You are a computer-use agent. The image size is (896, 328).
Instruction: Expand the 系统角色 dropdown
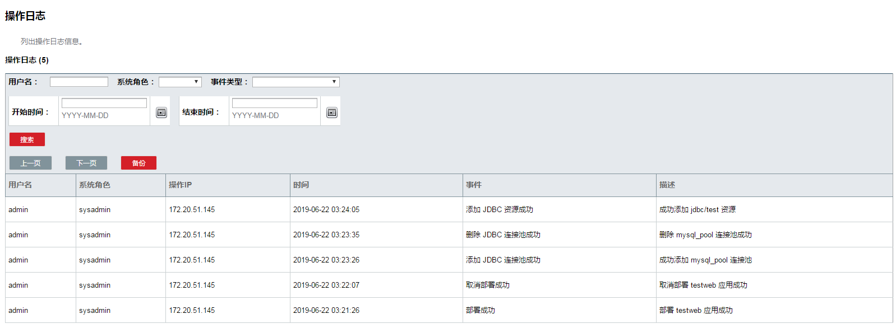point(180,82)
